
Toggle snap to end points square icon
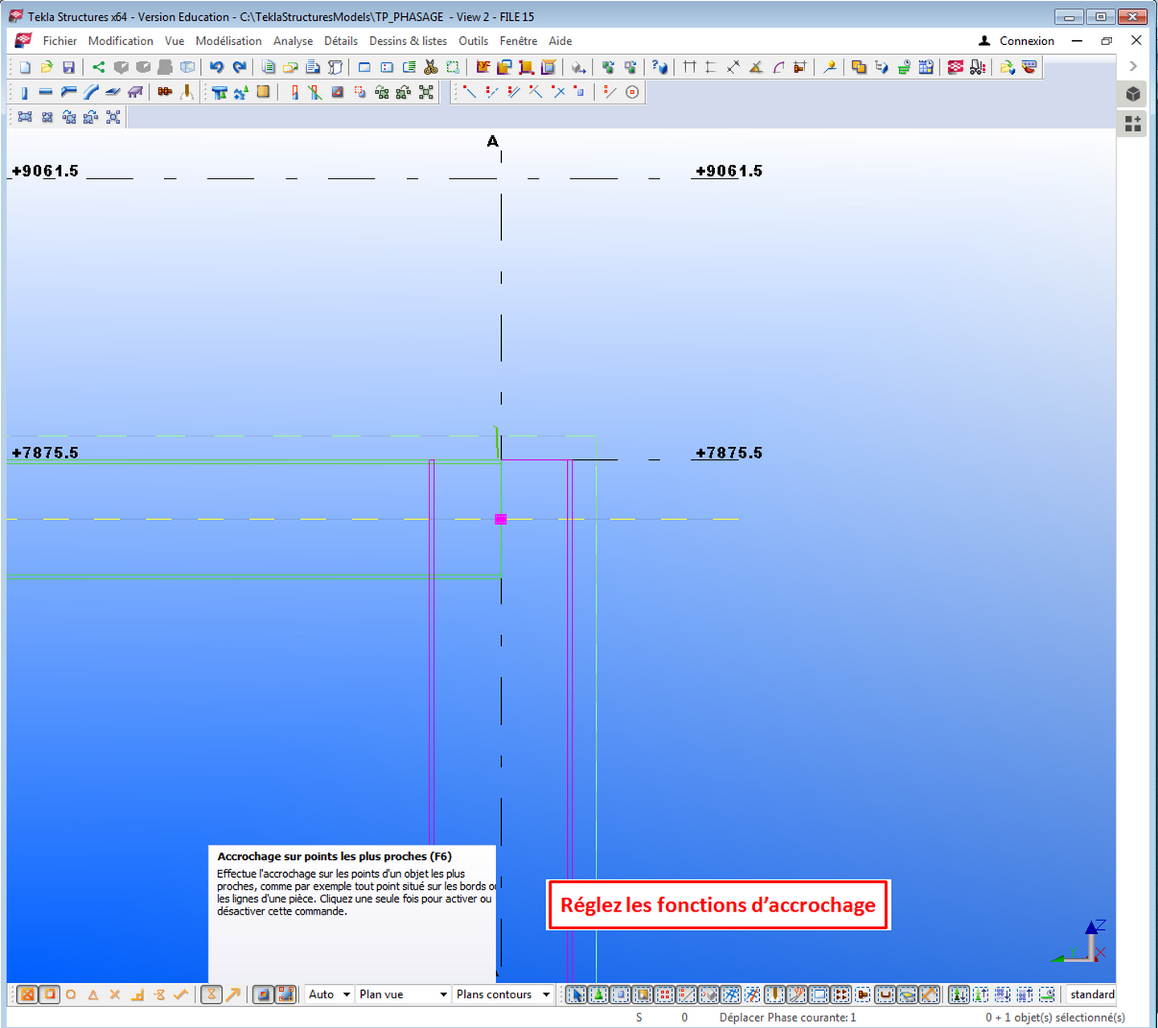point(49,994)
